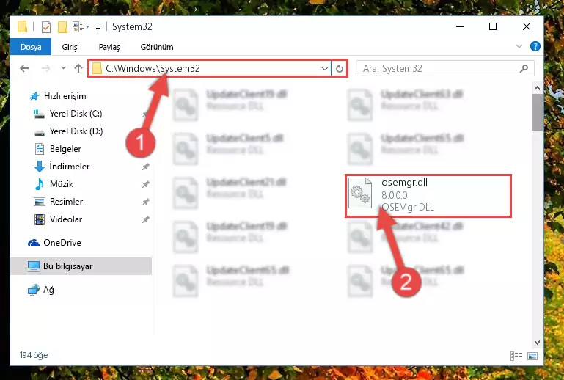Click the pin icon next to Videolar
This screenshot has height=380, width=564.
pos(146,219)
